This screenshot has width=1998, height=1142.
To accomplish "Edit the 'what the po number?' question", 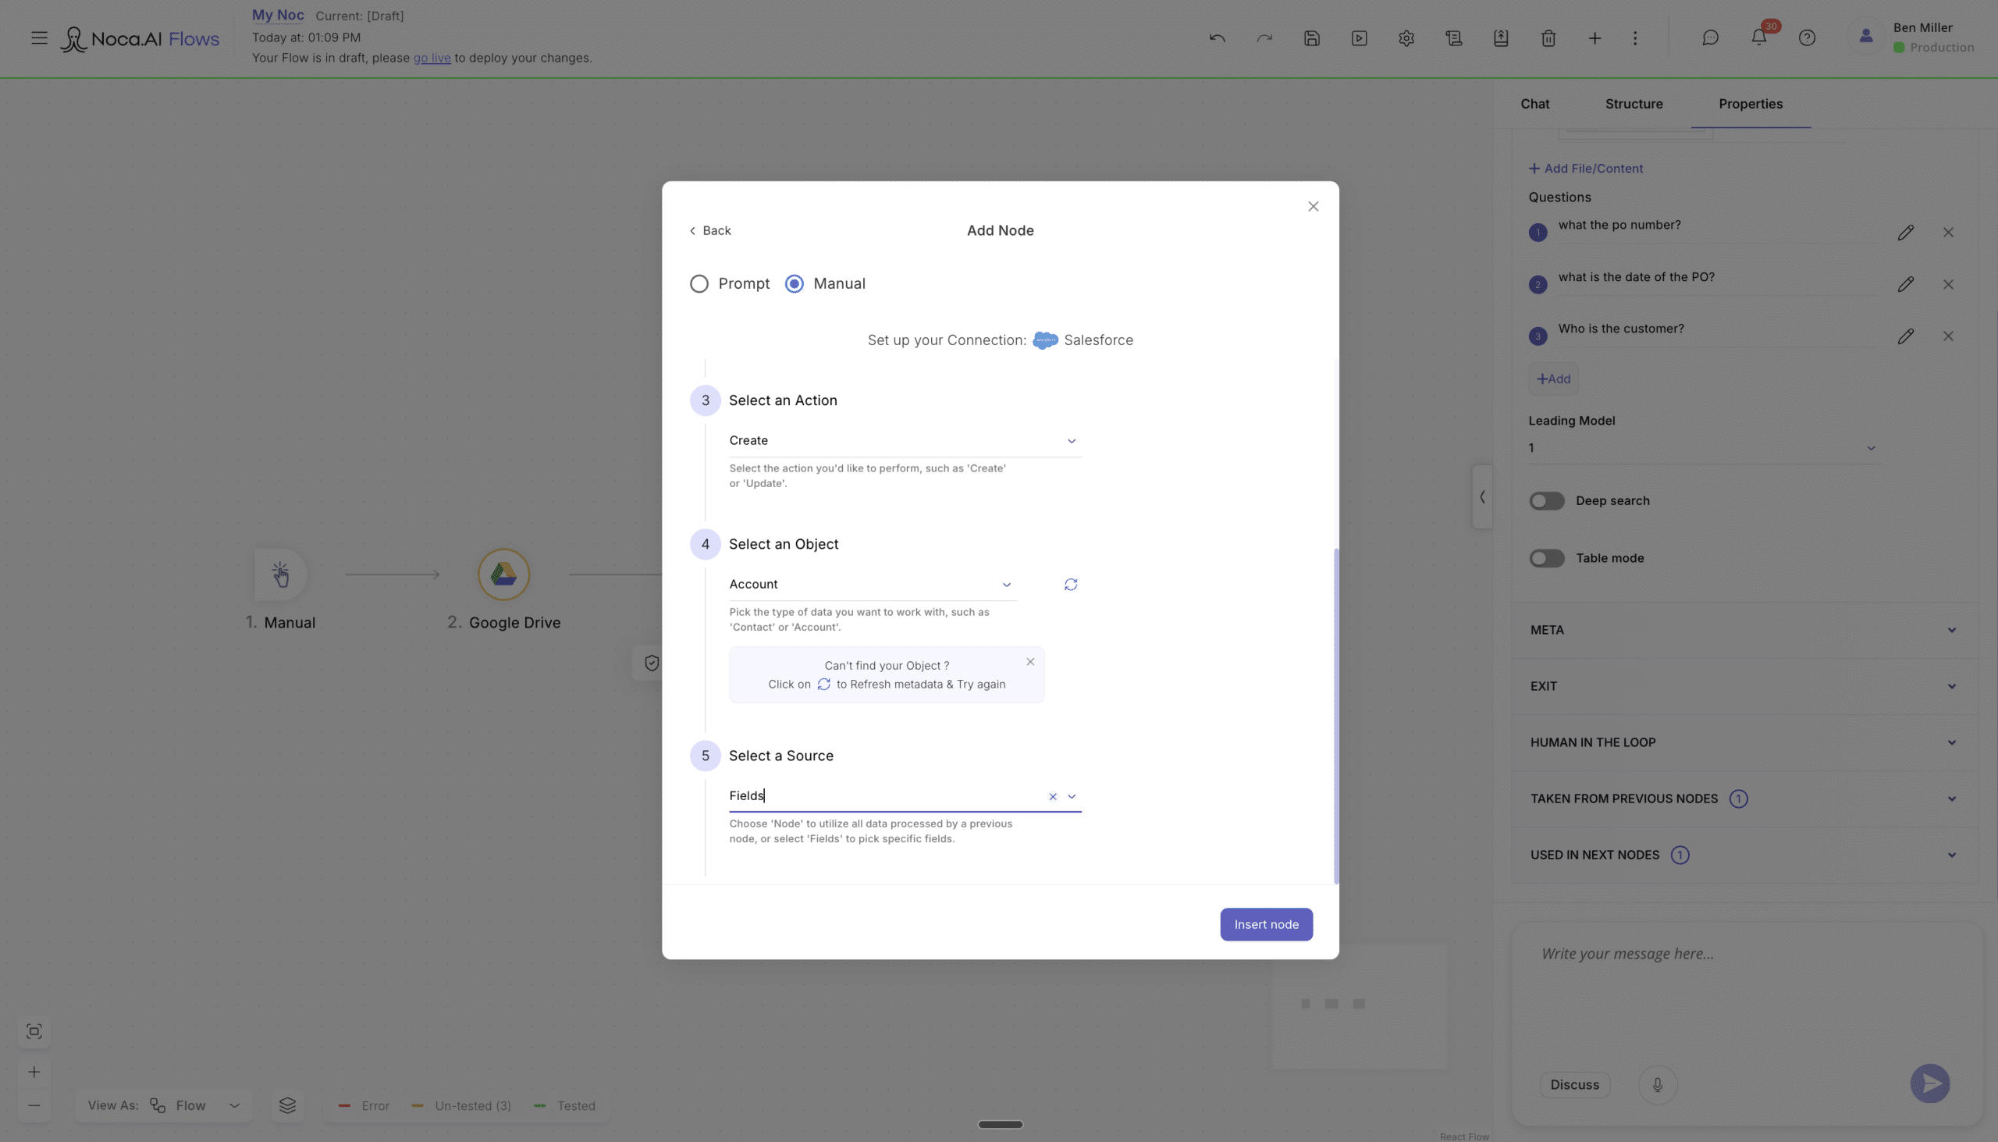I will click(x=1905, y=232).
